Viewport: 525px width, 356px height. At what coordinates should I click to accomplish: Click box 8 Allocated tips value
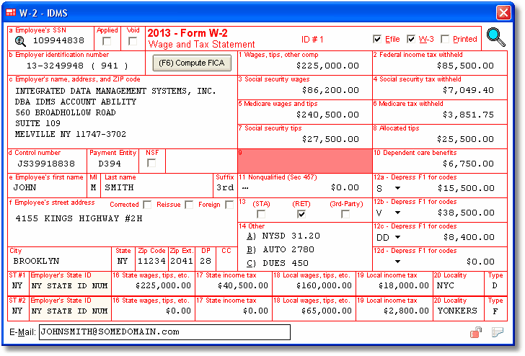(x=465, y=139)
